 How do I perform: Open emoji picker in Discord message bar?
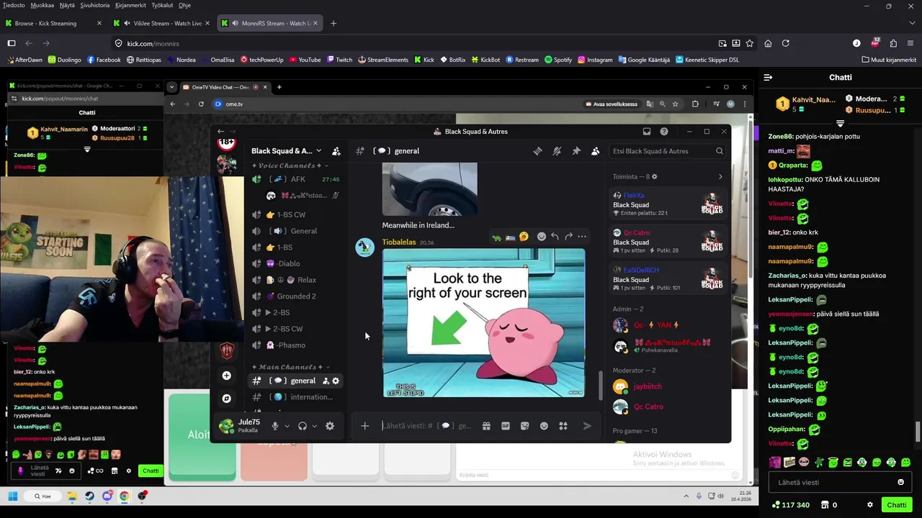[544, 426]
